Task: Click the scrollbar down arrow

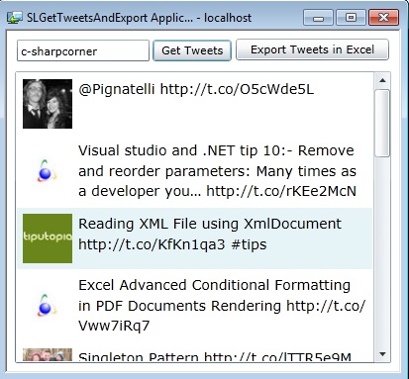Action: (x=382, y=354)
